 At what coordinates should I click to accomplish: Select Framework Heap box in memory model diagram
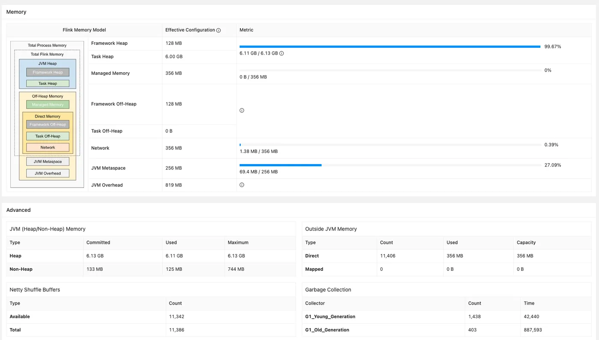[x=47, y=72]
